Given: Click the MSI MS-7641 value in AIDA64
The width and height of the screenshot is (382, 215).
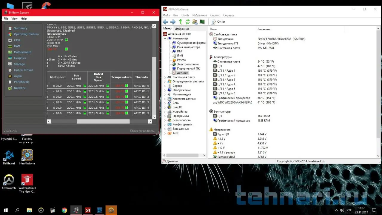Looking at the screenshot, I should (x=266, y=48).
